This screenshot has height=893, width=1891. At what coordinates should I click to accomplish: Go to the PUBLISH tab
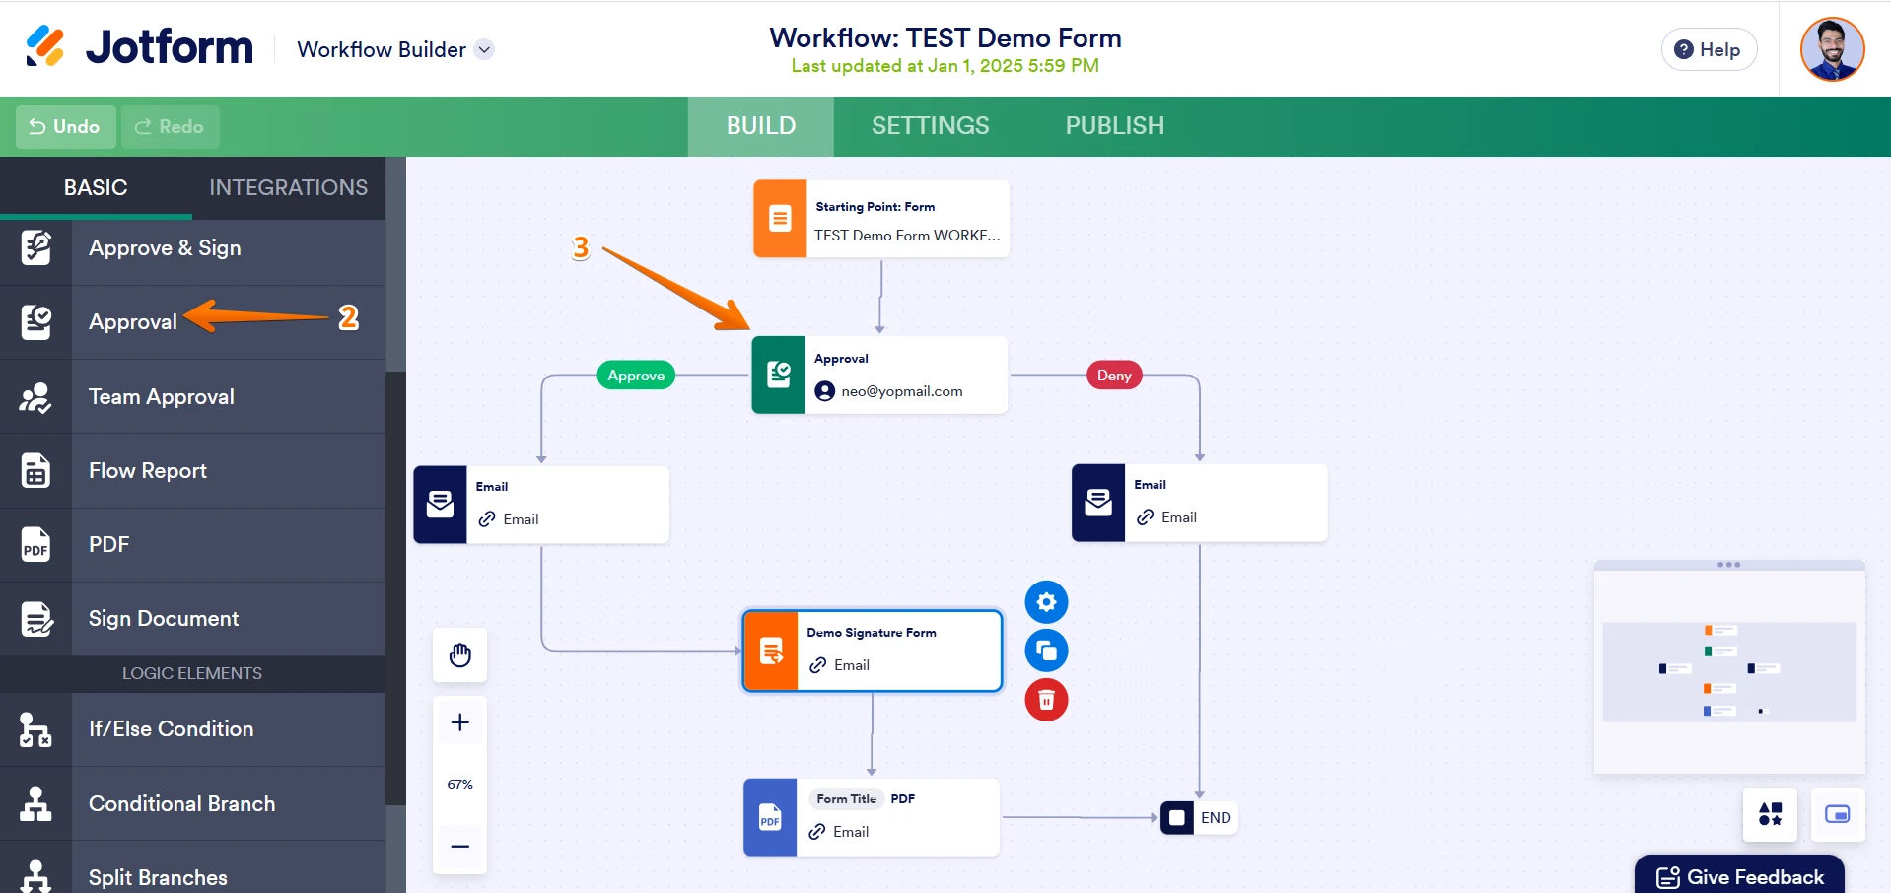(x=1114, y=126)
